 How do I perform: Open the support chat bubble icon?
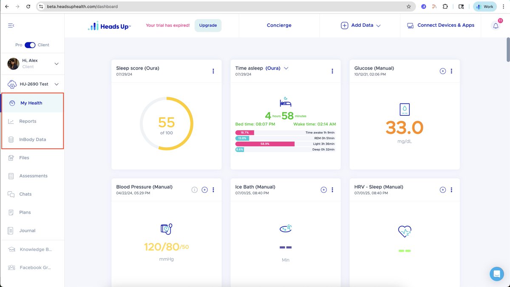(496, 273)
